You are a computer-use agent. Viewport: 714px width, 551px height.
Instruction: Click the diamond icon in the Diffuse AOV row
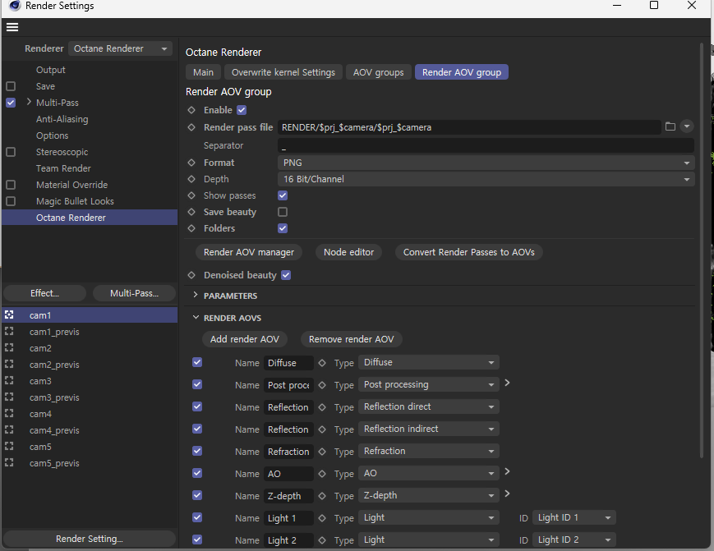[322, 363]
